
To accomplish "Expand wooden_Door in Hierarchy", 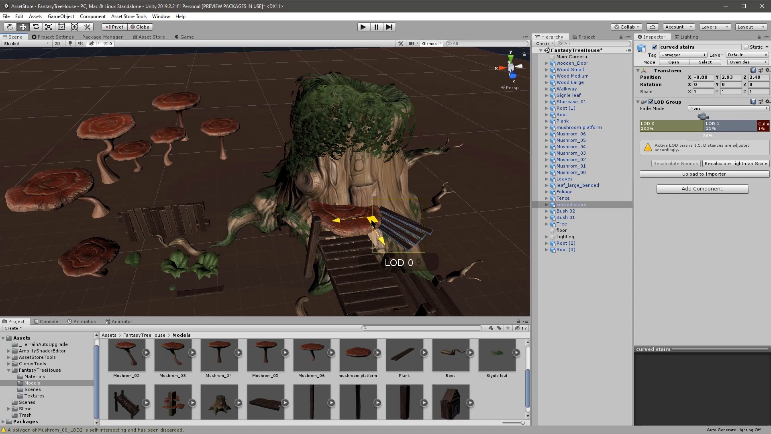I will 546,63.
